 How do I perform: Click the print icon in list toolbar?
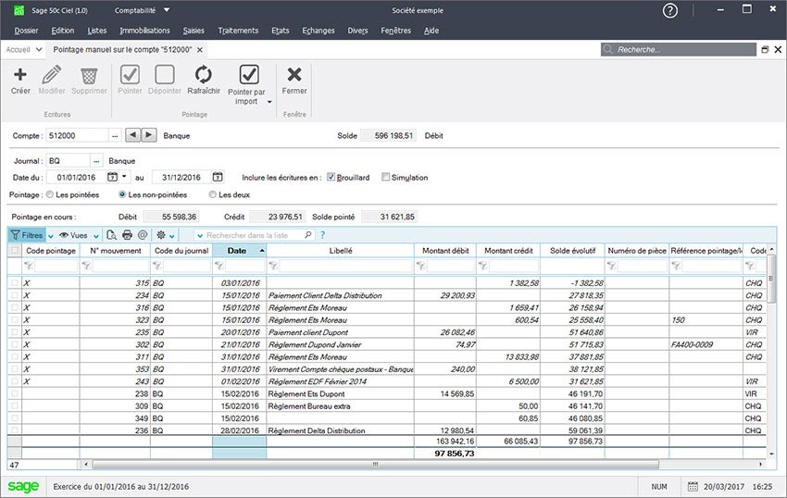tap(128, 235)
